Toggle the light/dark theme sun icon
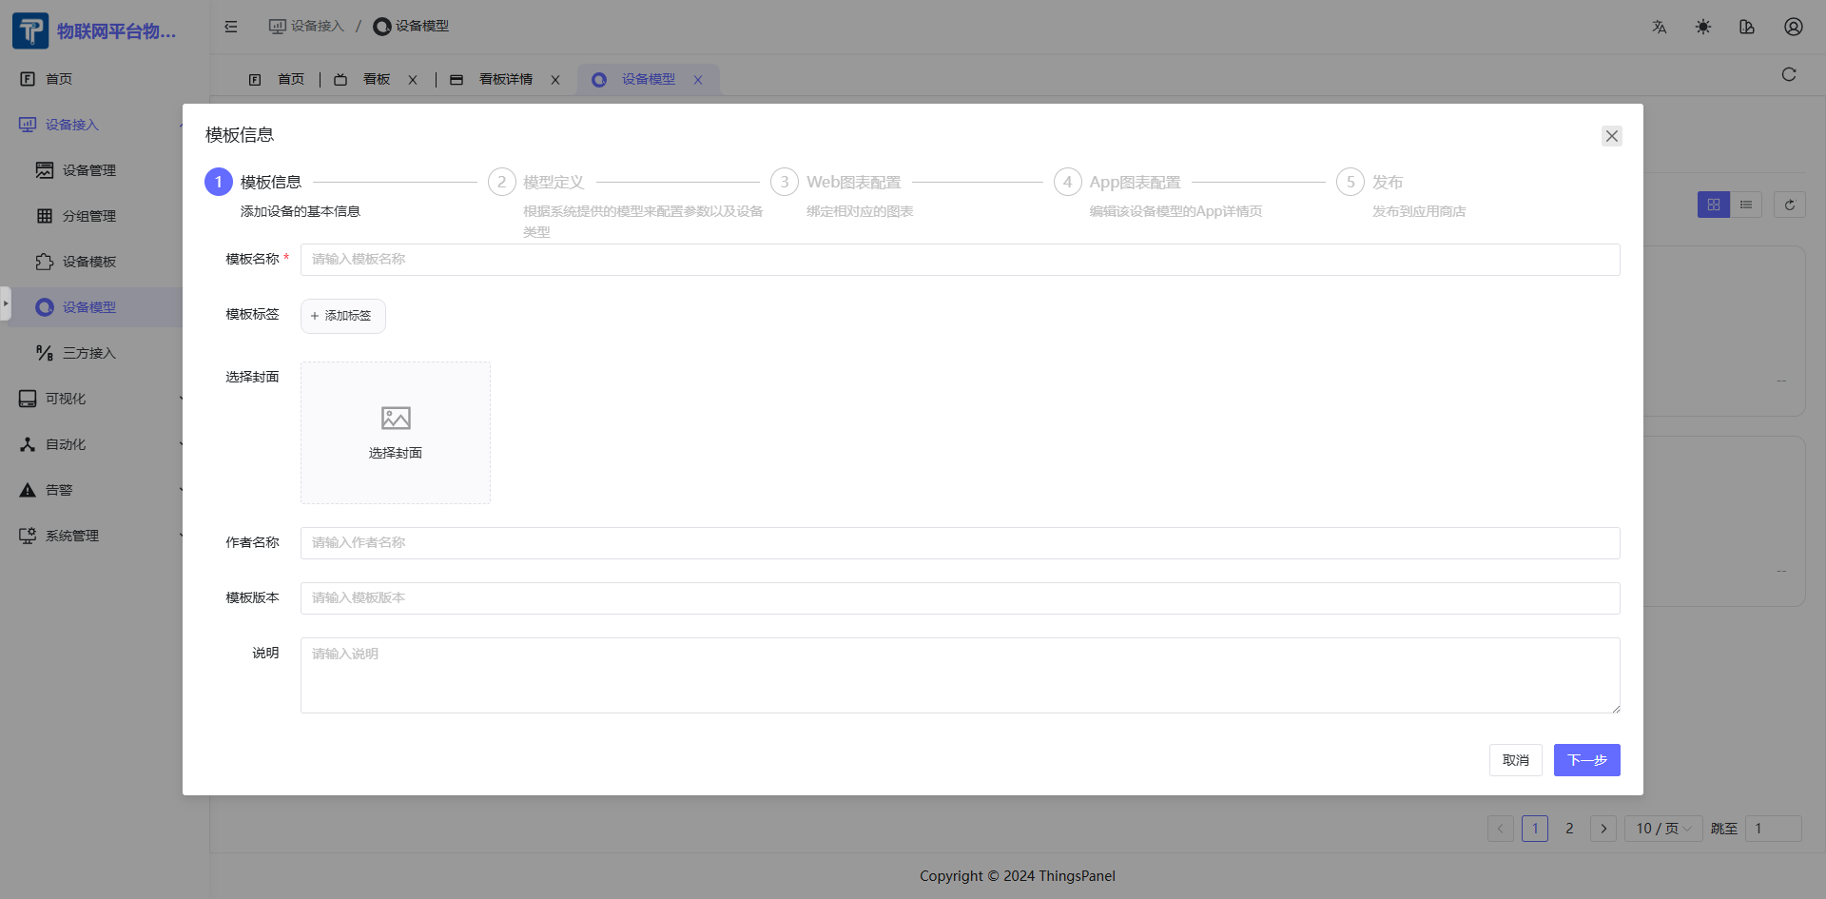Image resolution: width=1826 pixels, height=899 pixels. coord(1703,27)
